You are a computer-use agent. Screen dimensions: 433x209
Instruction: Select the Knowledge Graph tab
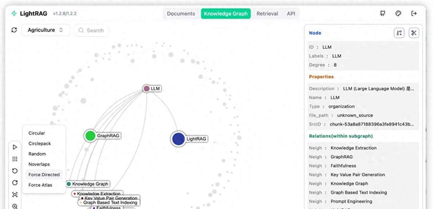pos(226,14)
